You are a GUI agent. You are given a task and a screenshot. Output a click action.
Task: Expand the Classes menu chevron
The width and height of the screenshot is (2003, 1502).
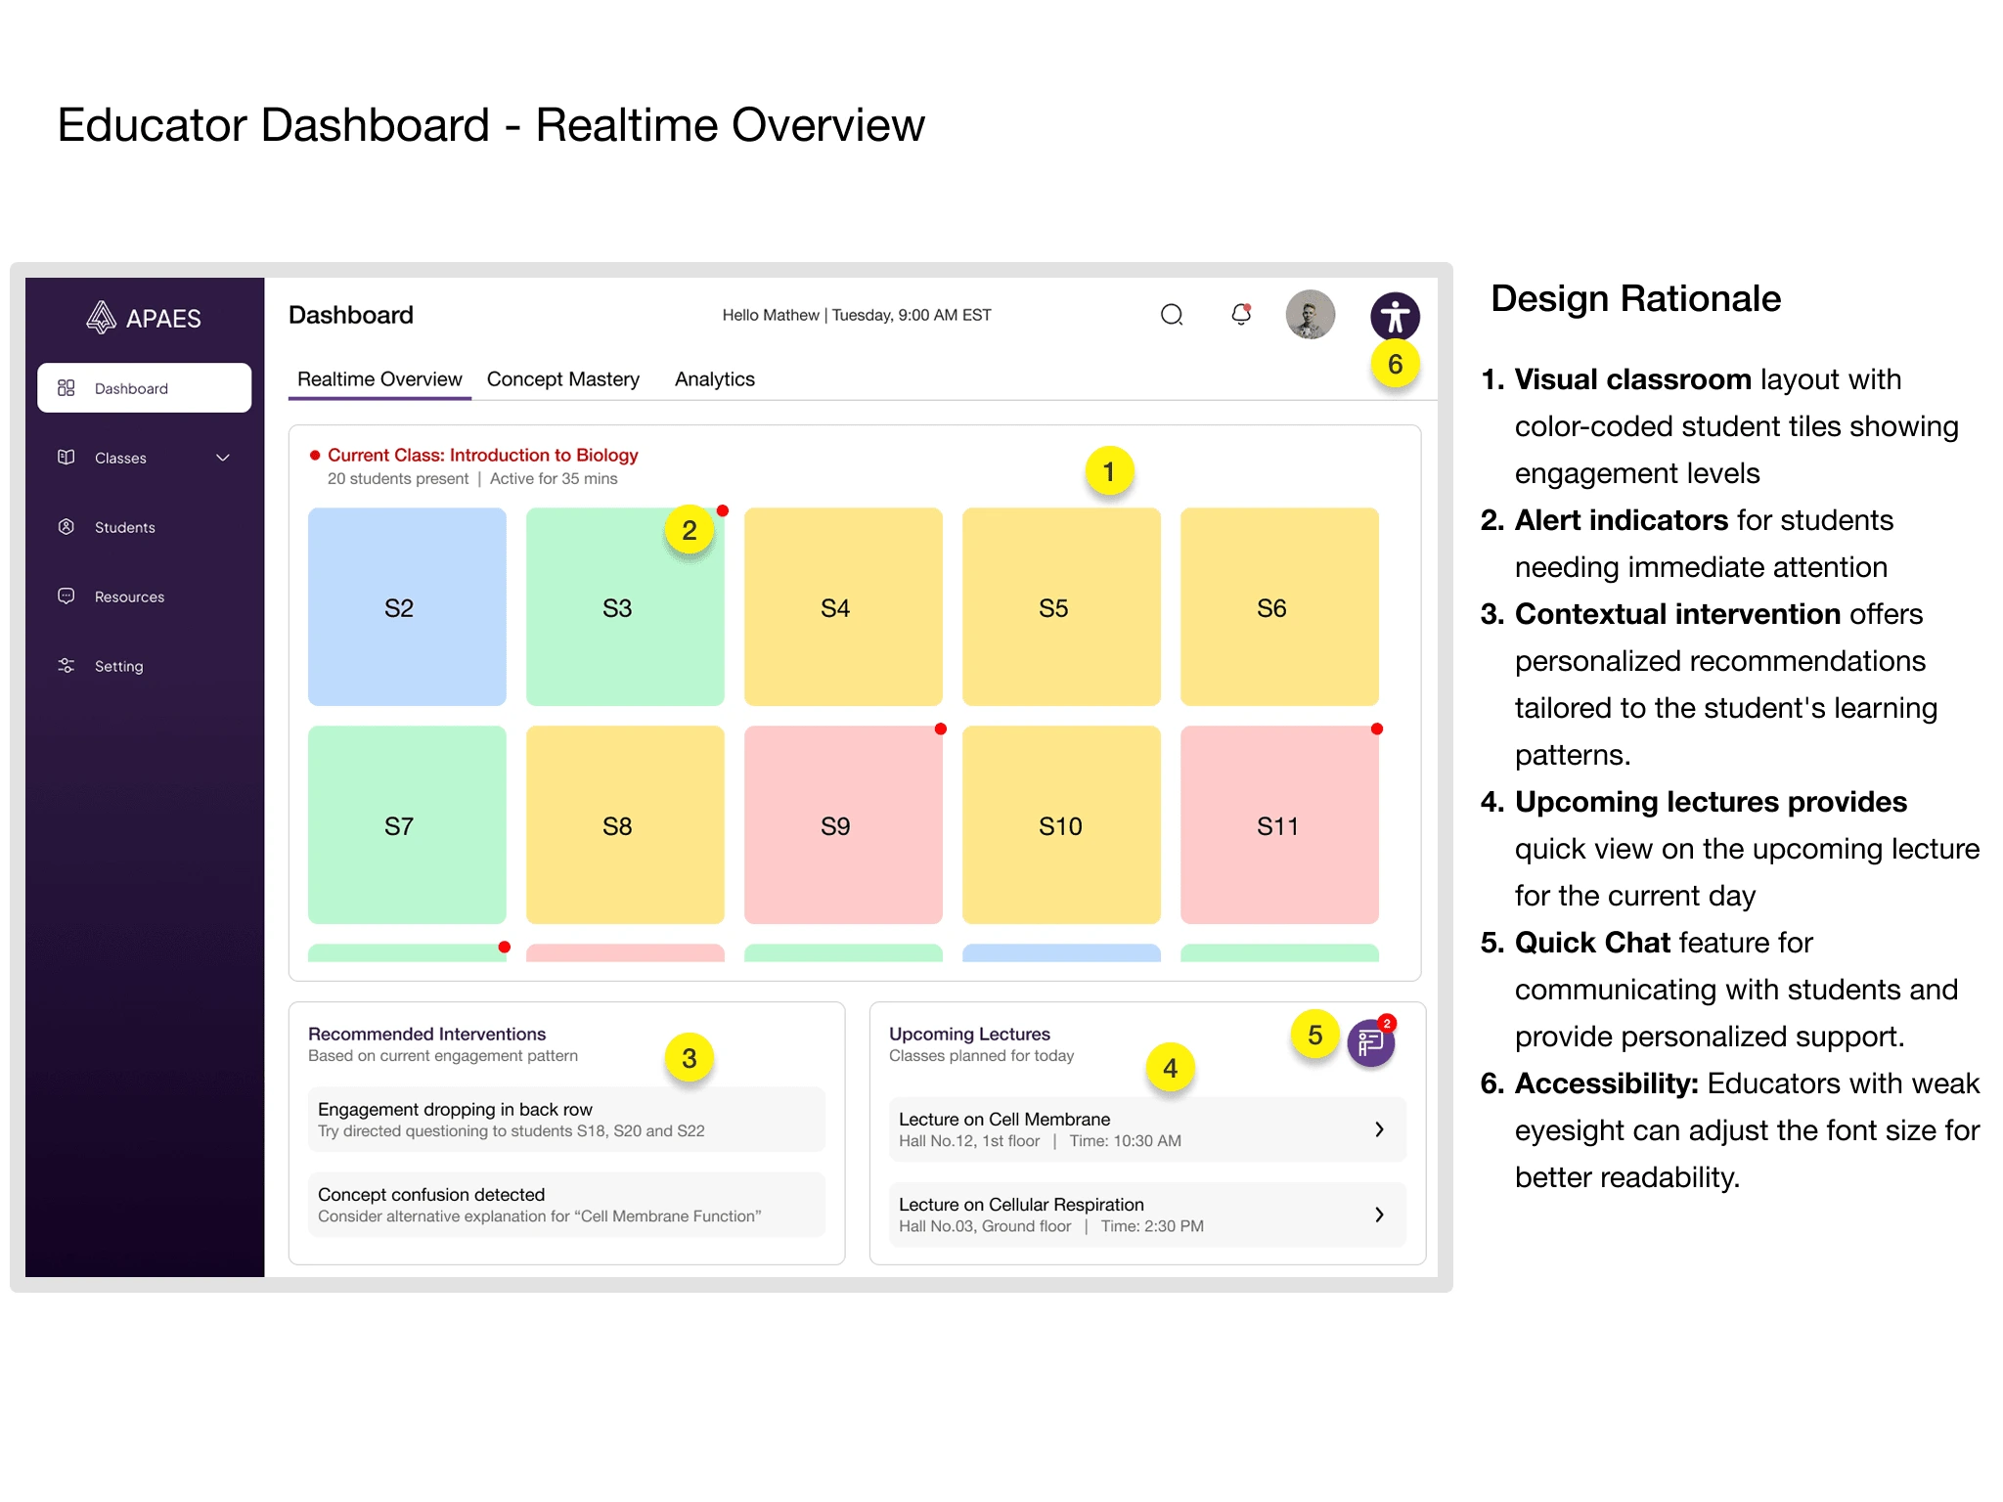223,458
